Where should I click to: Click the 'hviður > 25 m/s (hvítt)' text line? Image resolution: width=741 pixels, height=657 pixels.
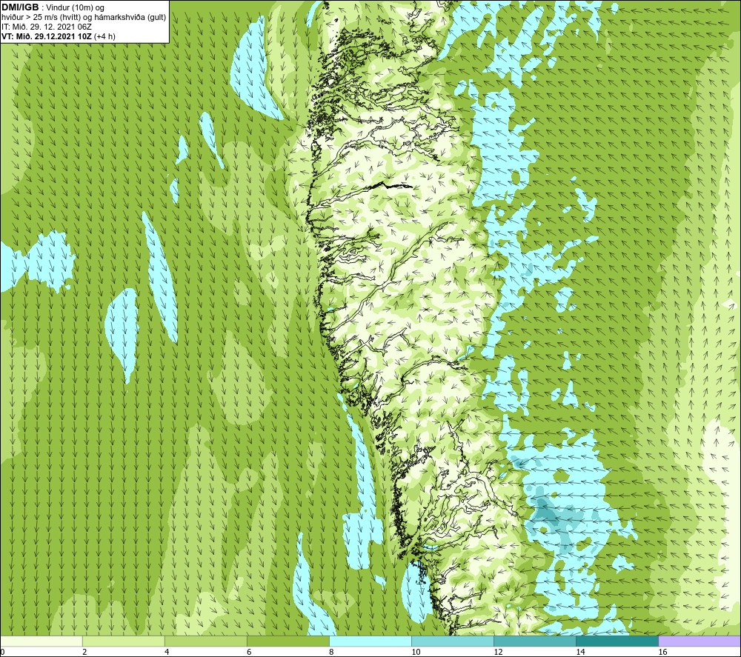pyautogui.click(x=84, y=18)
